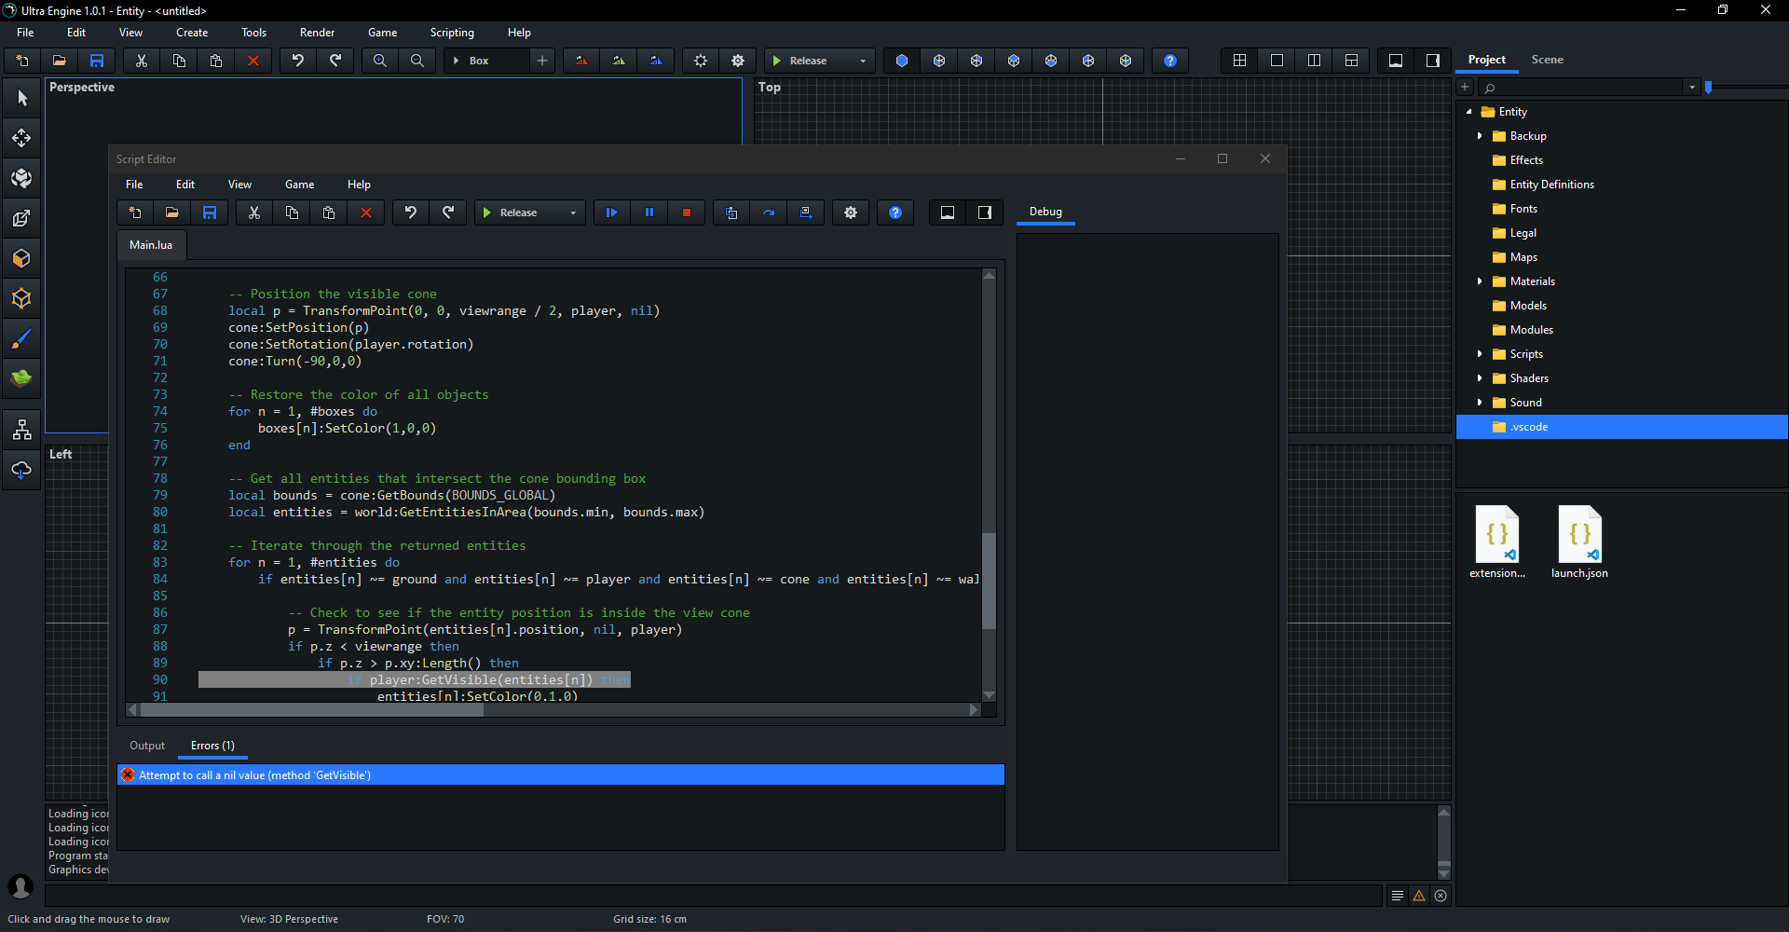This screenshot has width=1789, height=932.
Task: Pause script execution in Script Editor
Action: click(649, 212)
